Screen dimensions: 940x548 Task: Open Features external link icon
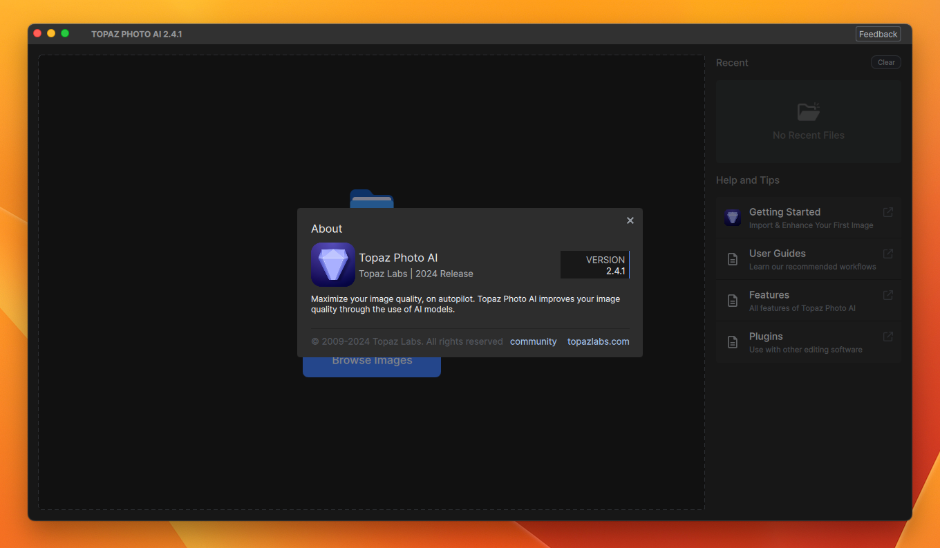click(x=888, y=295)
